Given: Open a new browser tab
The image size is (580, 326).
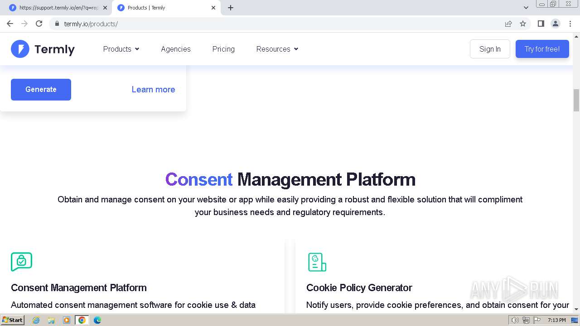Looking at the screenshot, I should click(231, 8).
